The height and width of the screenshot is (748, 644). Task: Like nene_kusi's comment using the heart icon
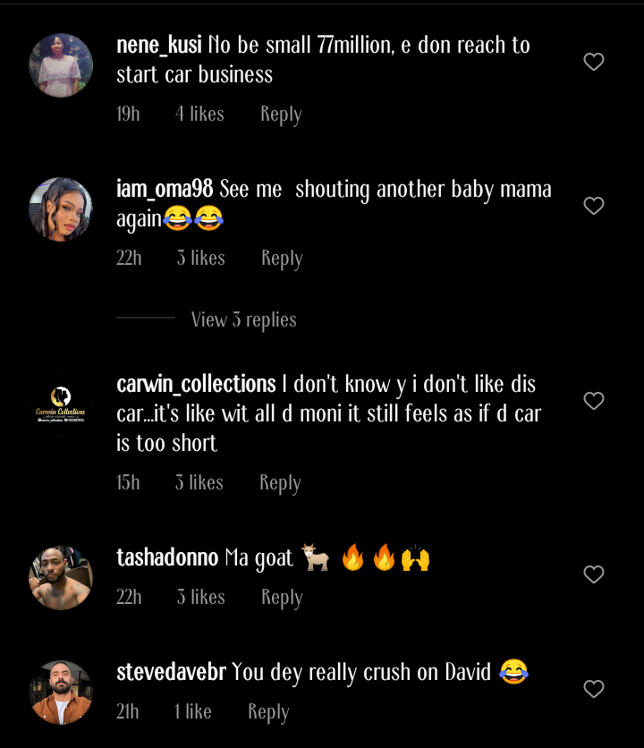tap(593, 62)
